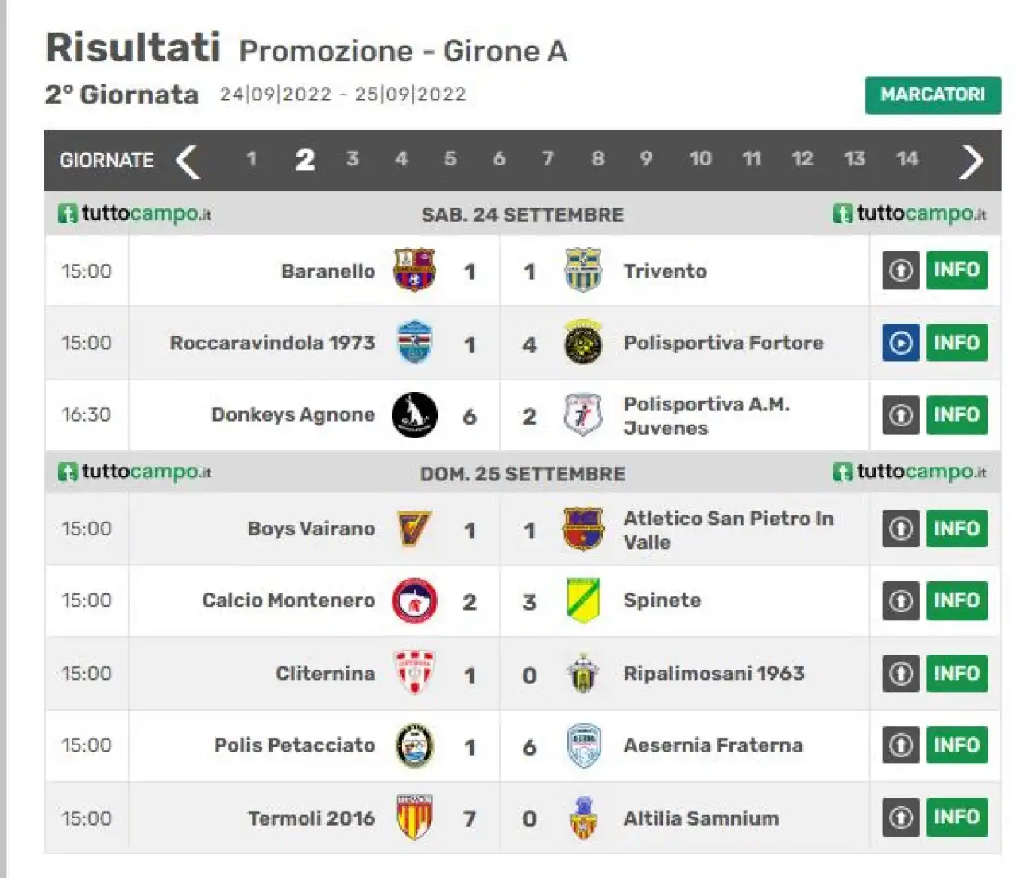Select giornata 3 in the navigation bar
1017x878 pixels.
(x=352, y=159)
